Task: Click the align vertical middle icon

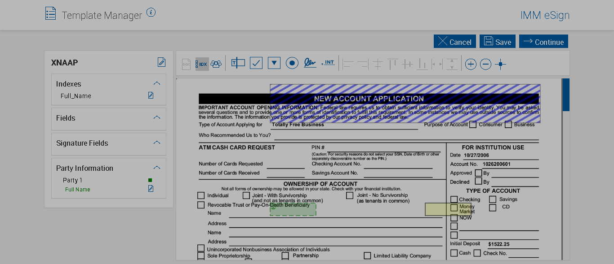Action: [x=407, y=64]
